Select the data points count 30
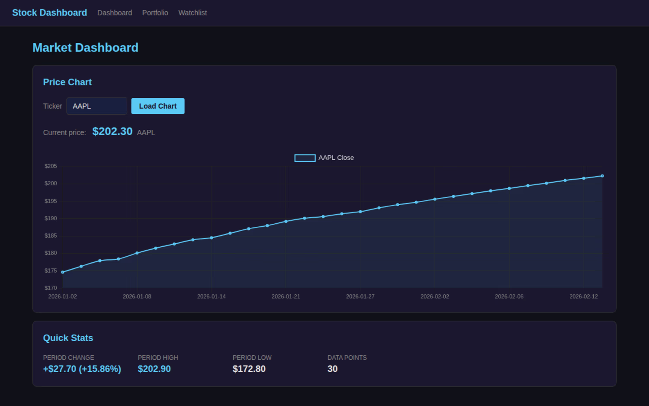Screen dimensions: 649x406 click(332, 369)
